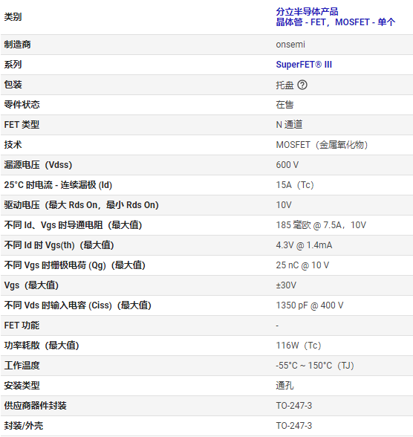
Task: Select the 25 nC gate charge value
Action: pos(302,265)
